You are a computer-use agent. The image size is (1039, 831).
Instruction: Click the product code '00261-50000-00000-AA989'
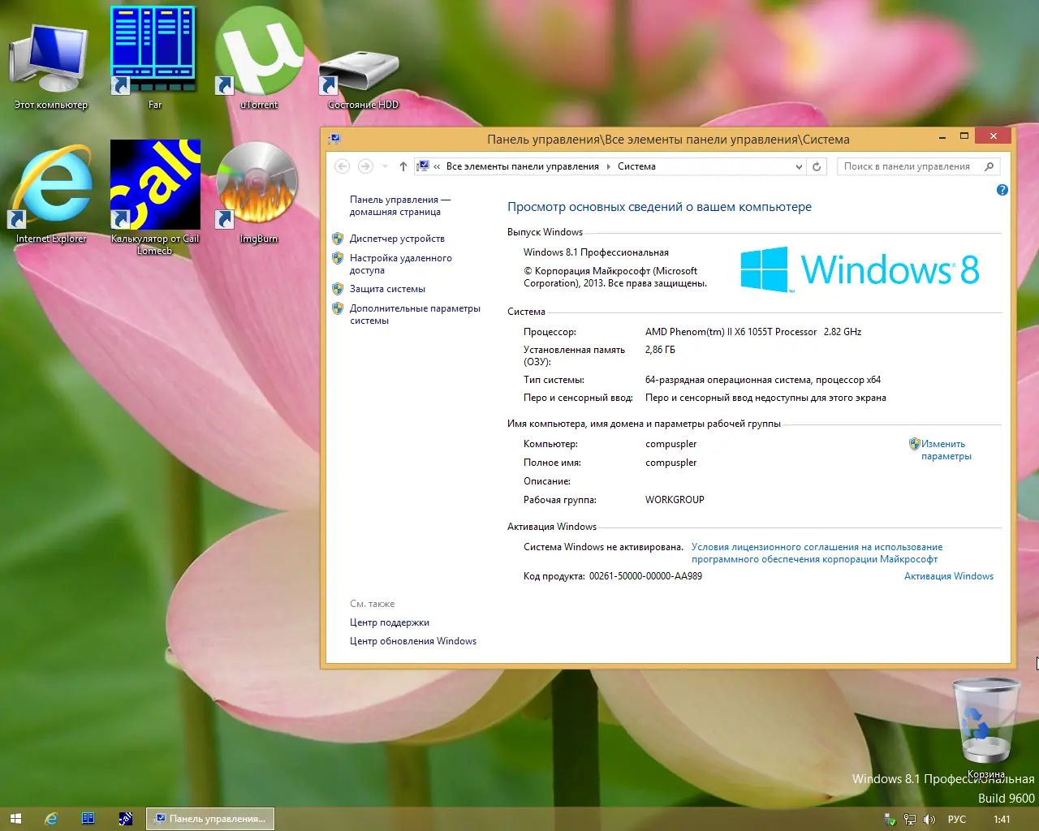645,576
